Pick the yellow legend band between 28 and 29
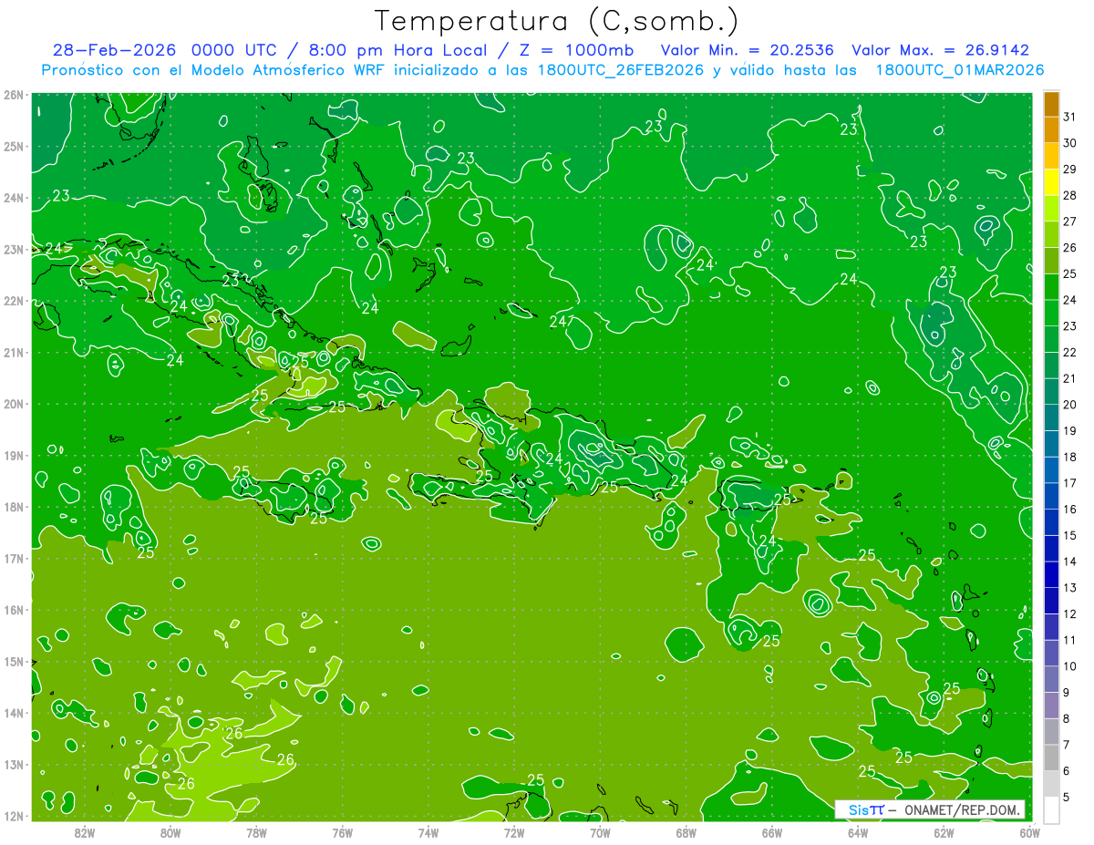Image resolution: width=1094 pixels, height=845 pixels. coord(1051,182)
